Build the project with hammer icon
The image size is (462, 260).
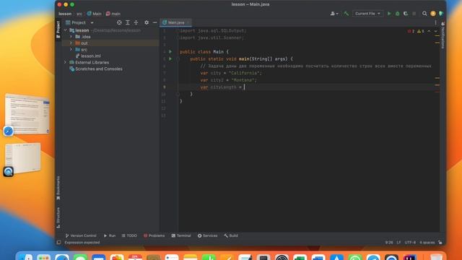pyautogui.click(x=346, y=14)
